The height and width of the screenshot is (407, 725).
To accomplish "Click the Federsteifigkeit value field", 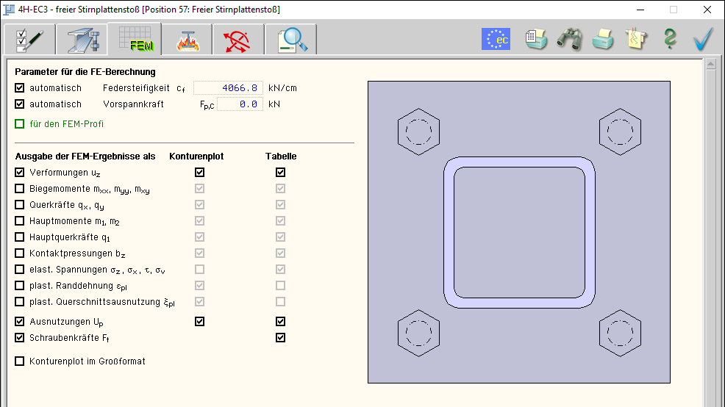I will [x=228, y=88].
